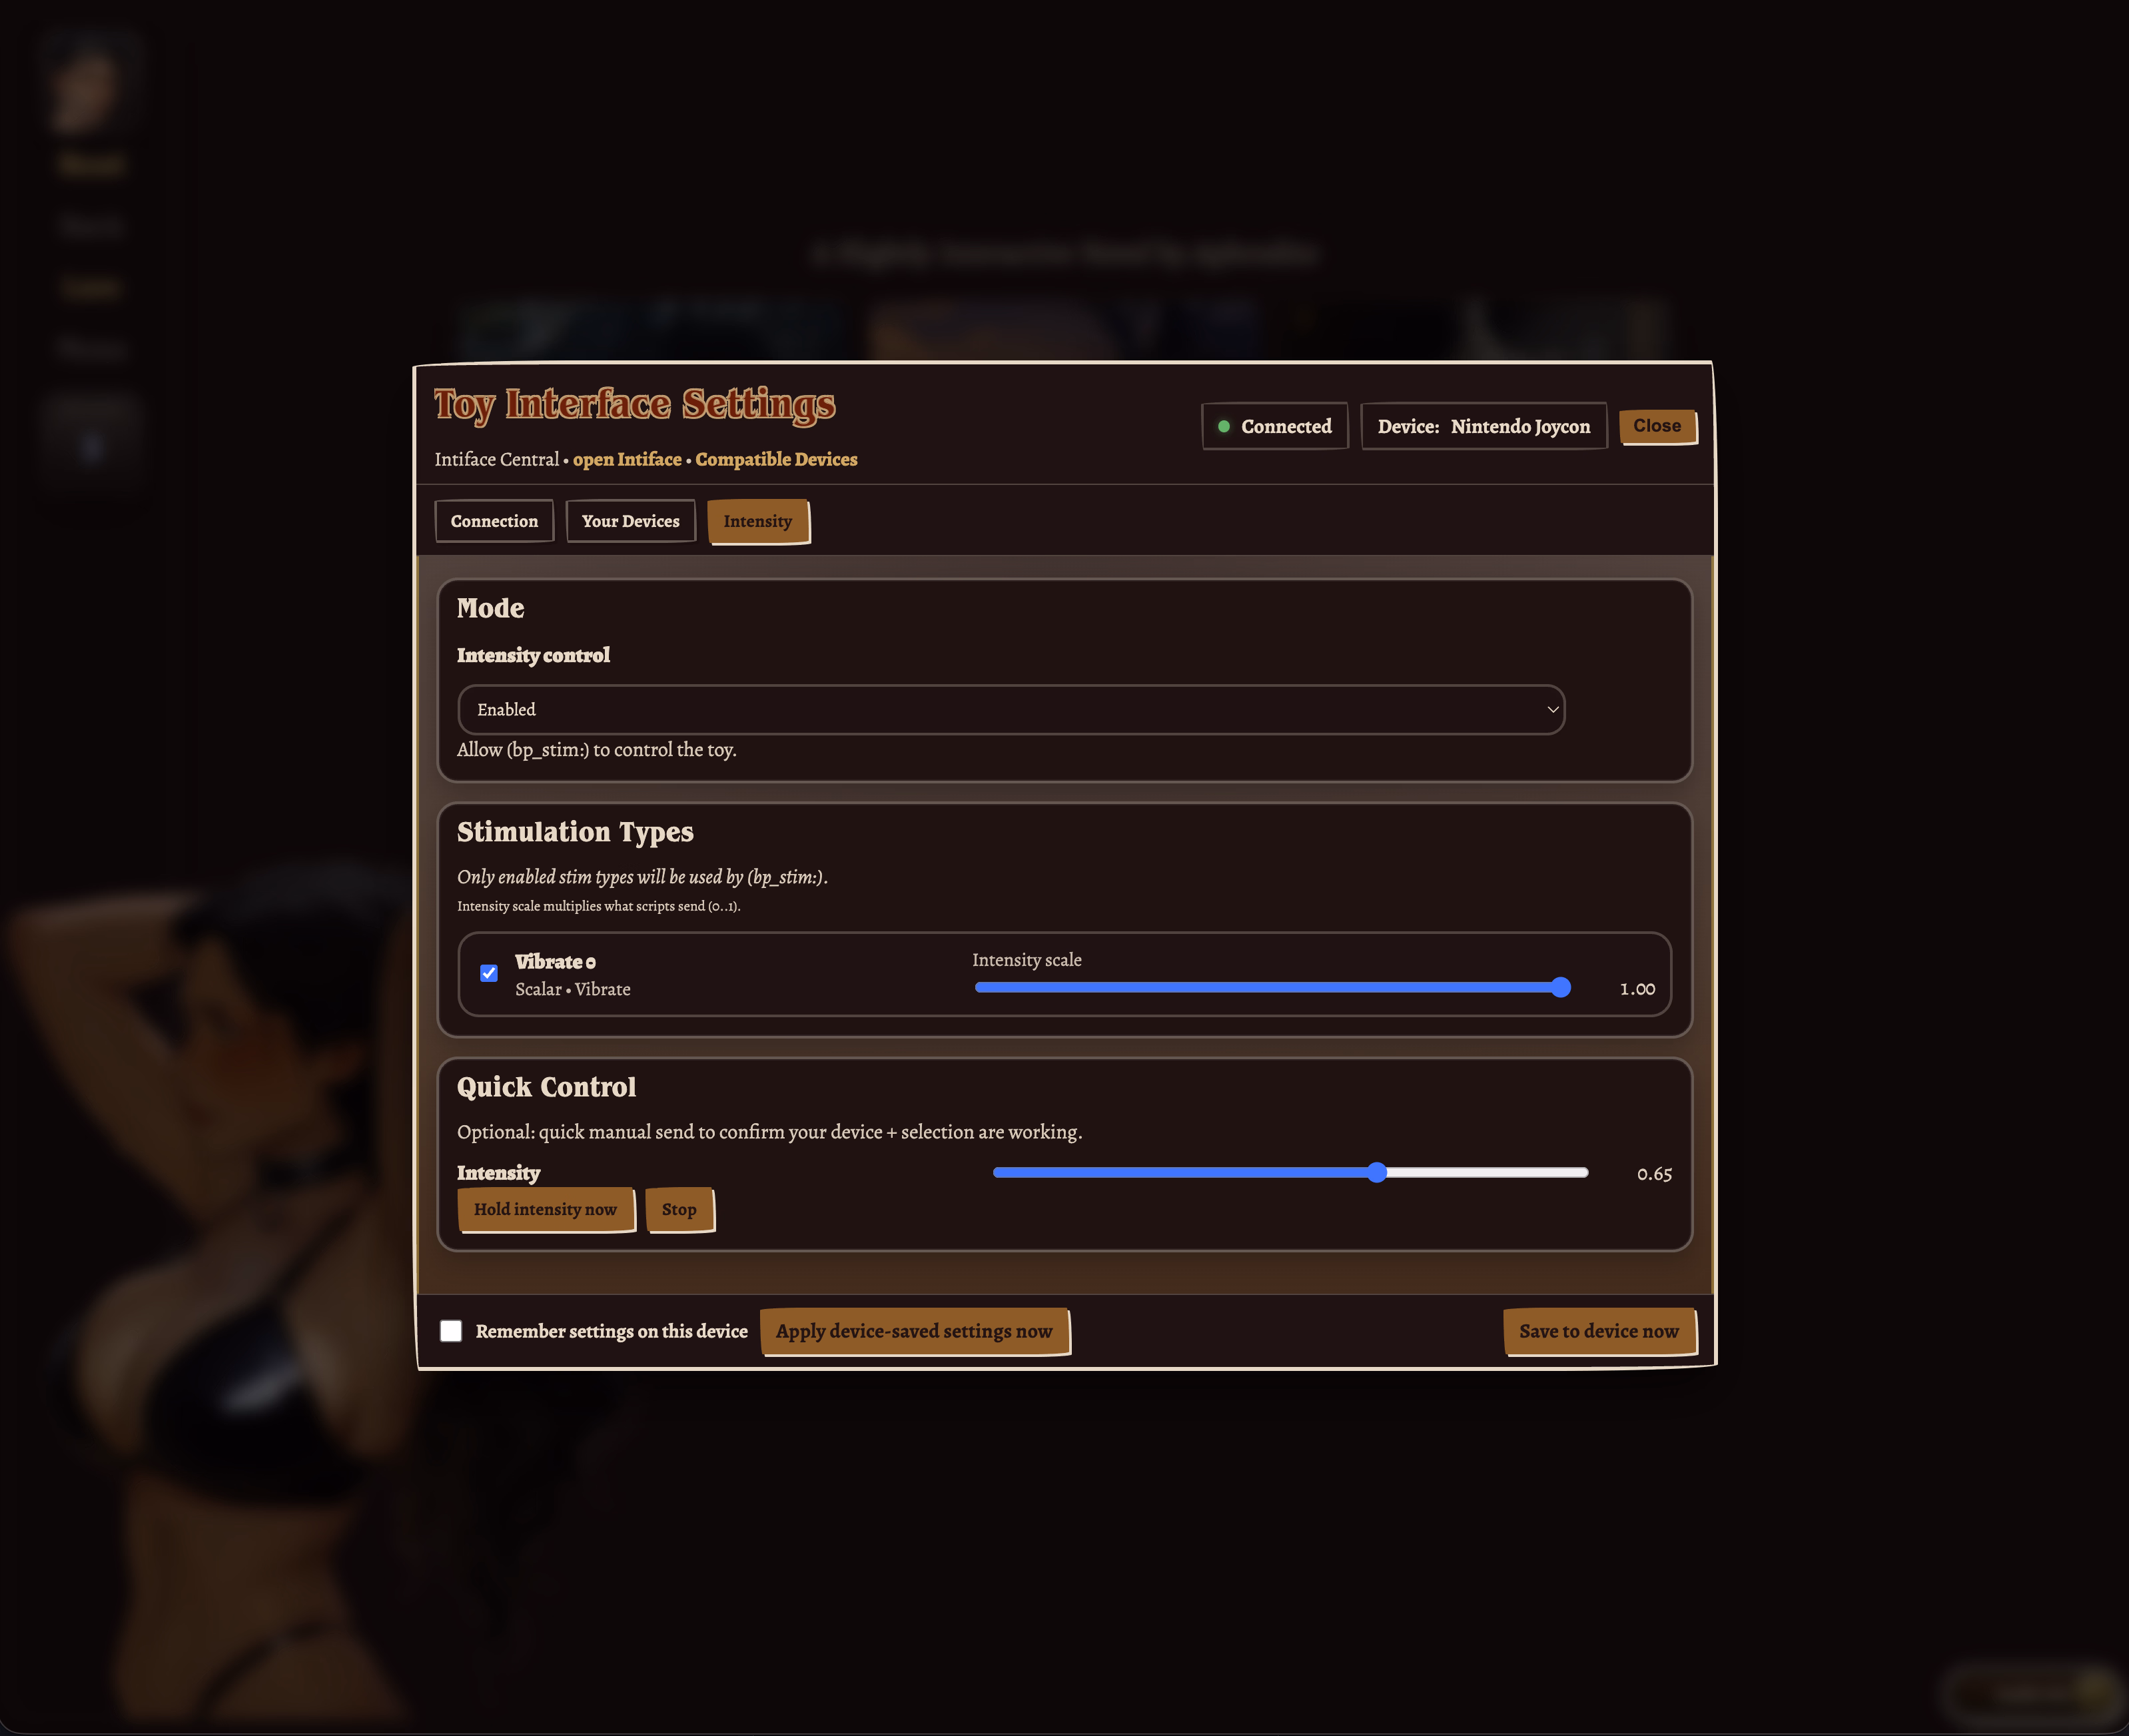This screenshot has width=2129, height=1736.
Task: Follow the Compatible Devices link
Action: (x=776, y=459)
